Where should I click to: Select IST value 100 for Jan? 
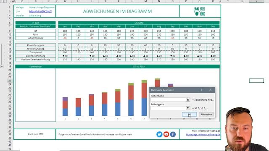coord(65,31)
